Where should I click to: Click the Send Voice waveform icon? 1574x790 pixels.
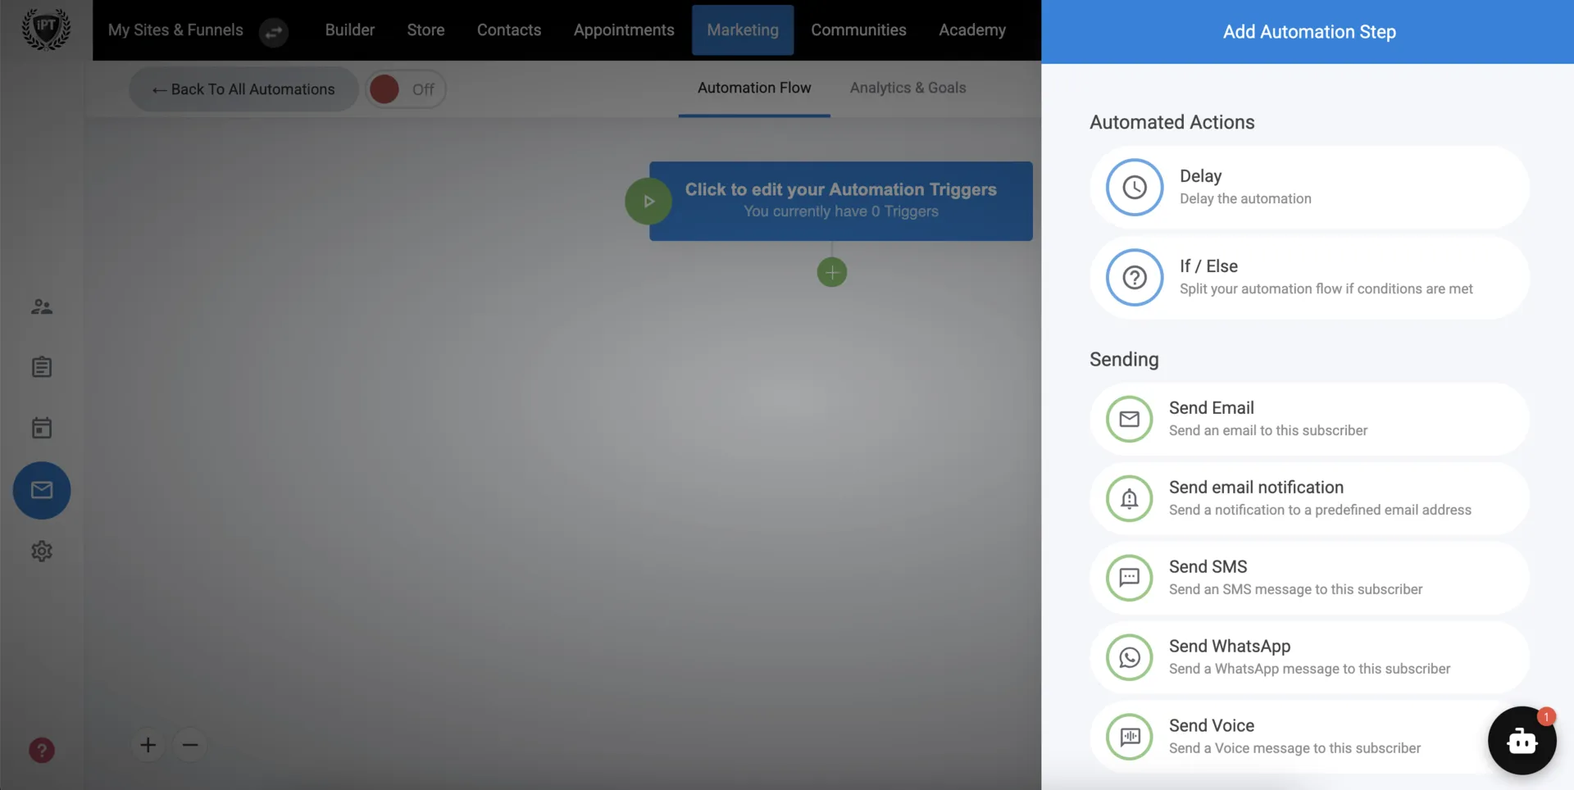point(1130,737)
